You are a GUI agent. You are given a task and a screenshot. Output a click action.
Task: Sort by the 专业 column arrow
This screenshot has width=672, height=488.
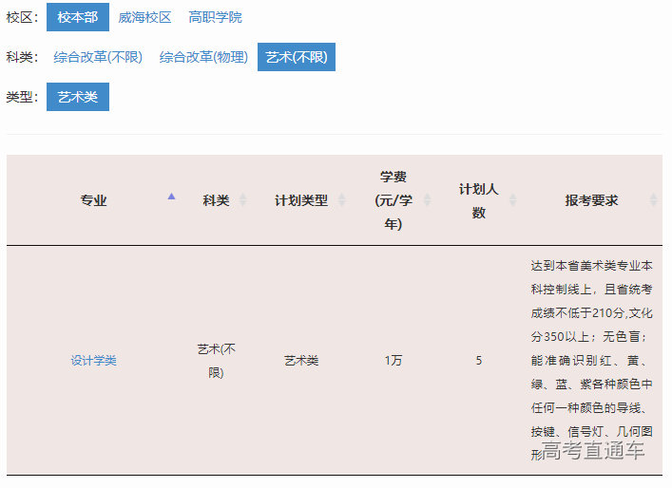tap(171, 197)
